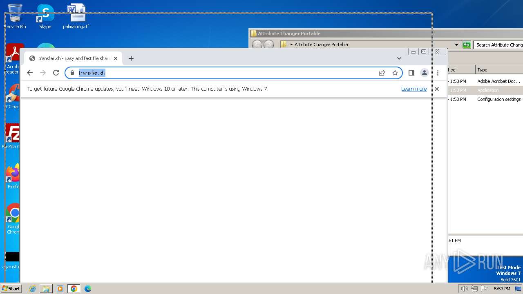523x294 pixels.
Task: Open Chrome profile avatar menu
Action: tap(425, 73)
